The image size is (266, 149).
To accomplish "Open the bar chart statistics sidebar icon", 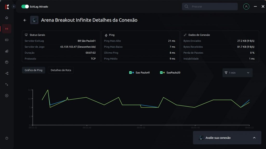I will pyautogui.click(x=6, y=51).
